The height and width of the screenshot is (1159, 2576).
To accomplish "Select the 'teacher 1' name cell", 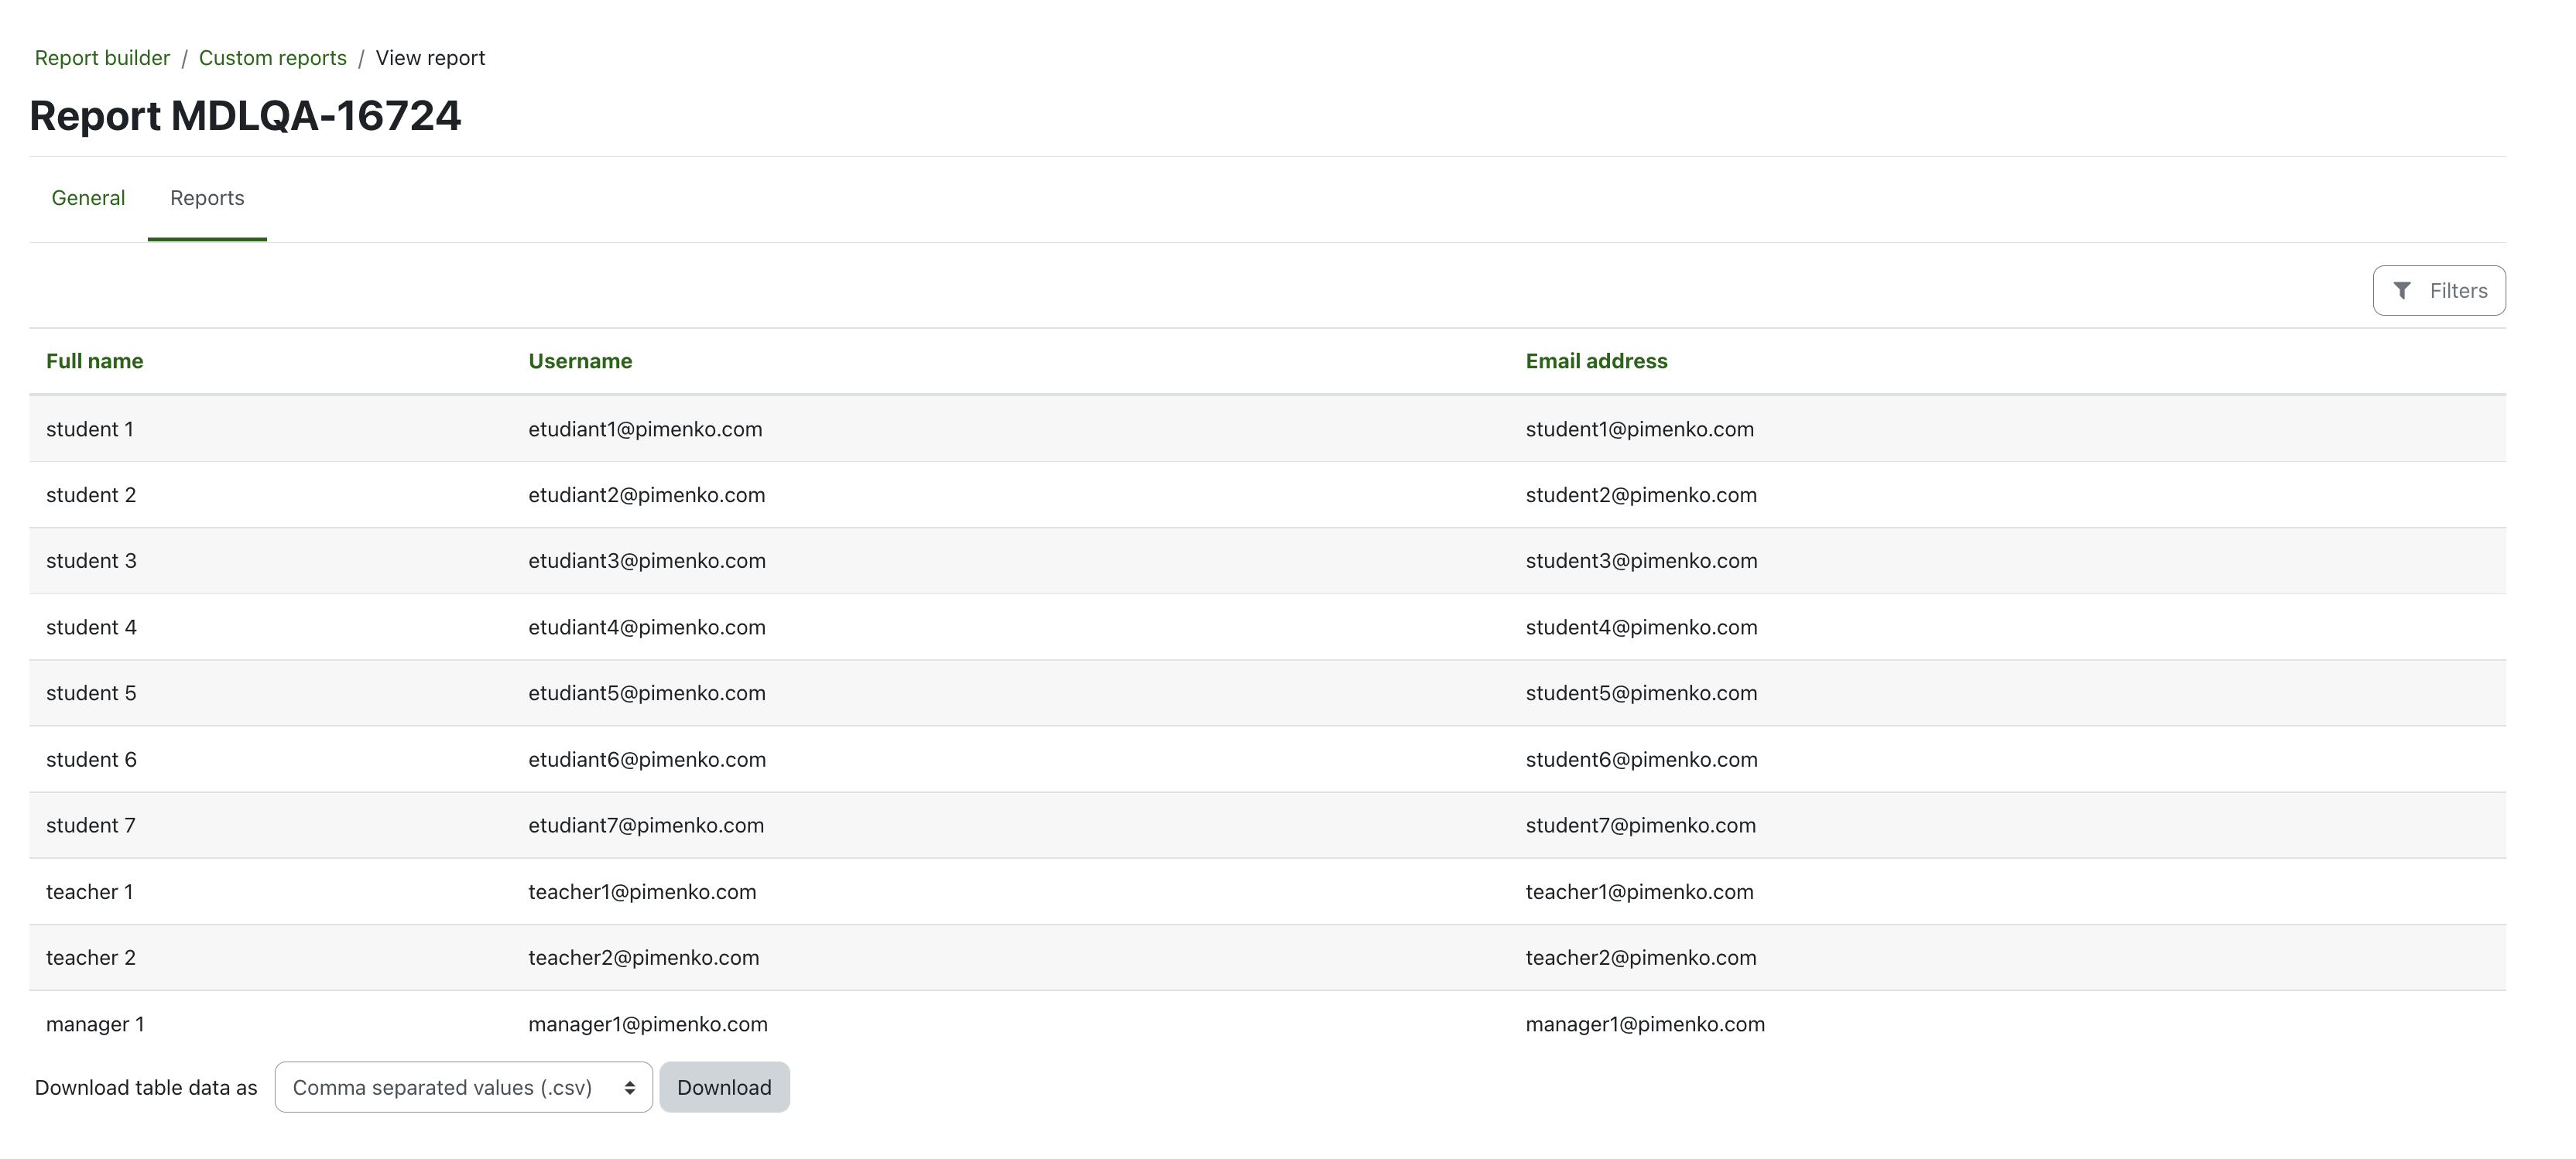I will [x=90, y=891].
